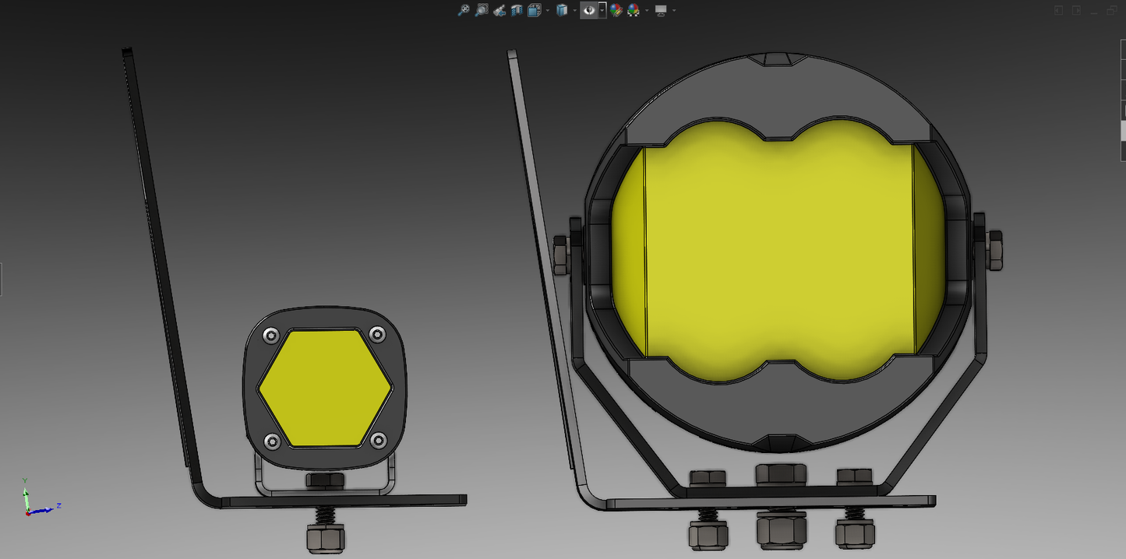Viewport: 1126px width, 559px height.
Task: Select the yellow hexagonal lens of small light
Action: click(323, 387)
